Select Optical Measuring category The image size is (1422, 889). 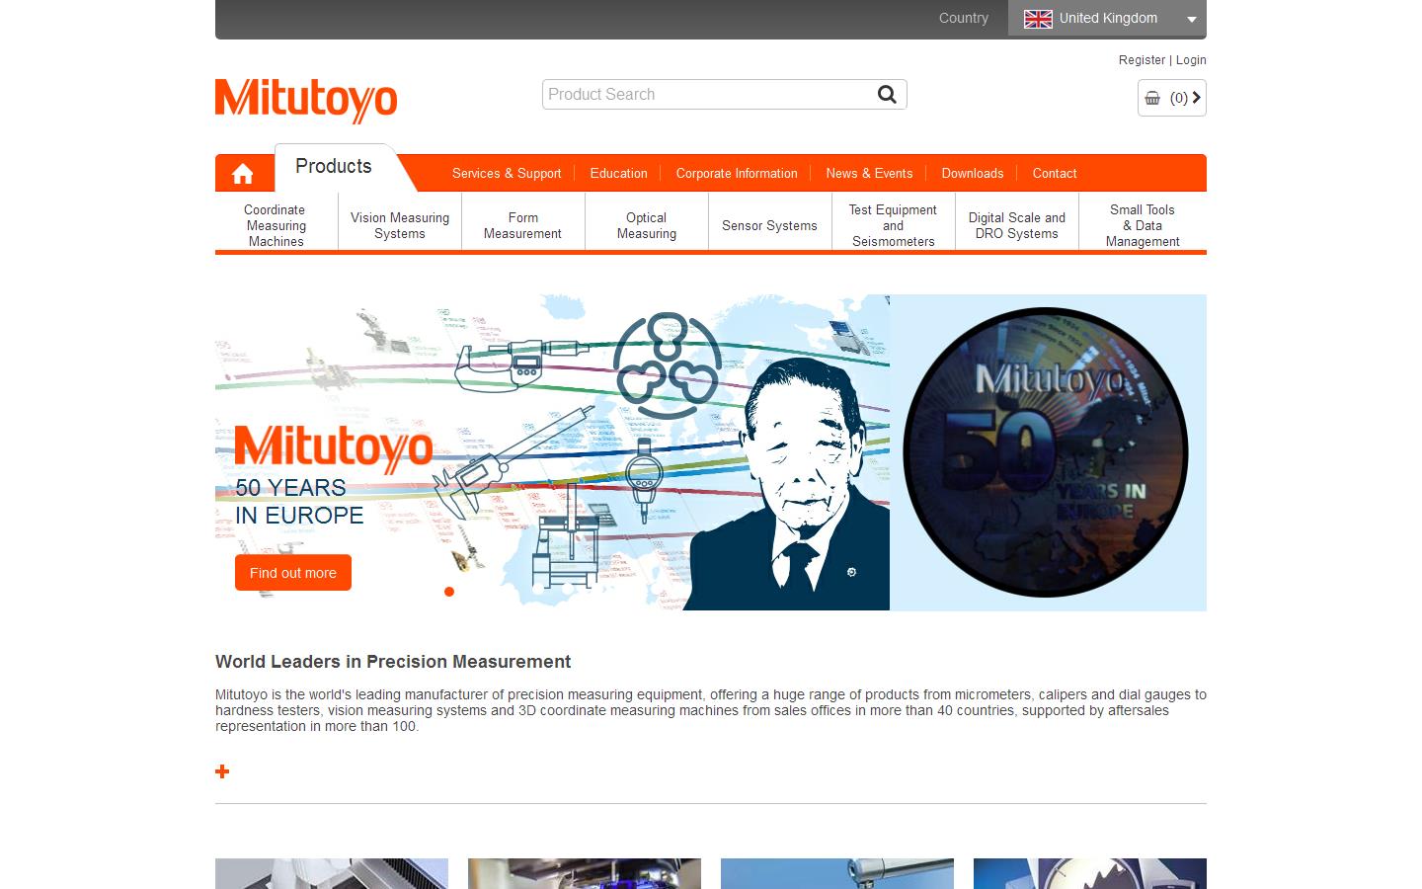(647, 225)
